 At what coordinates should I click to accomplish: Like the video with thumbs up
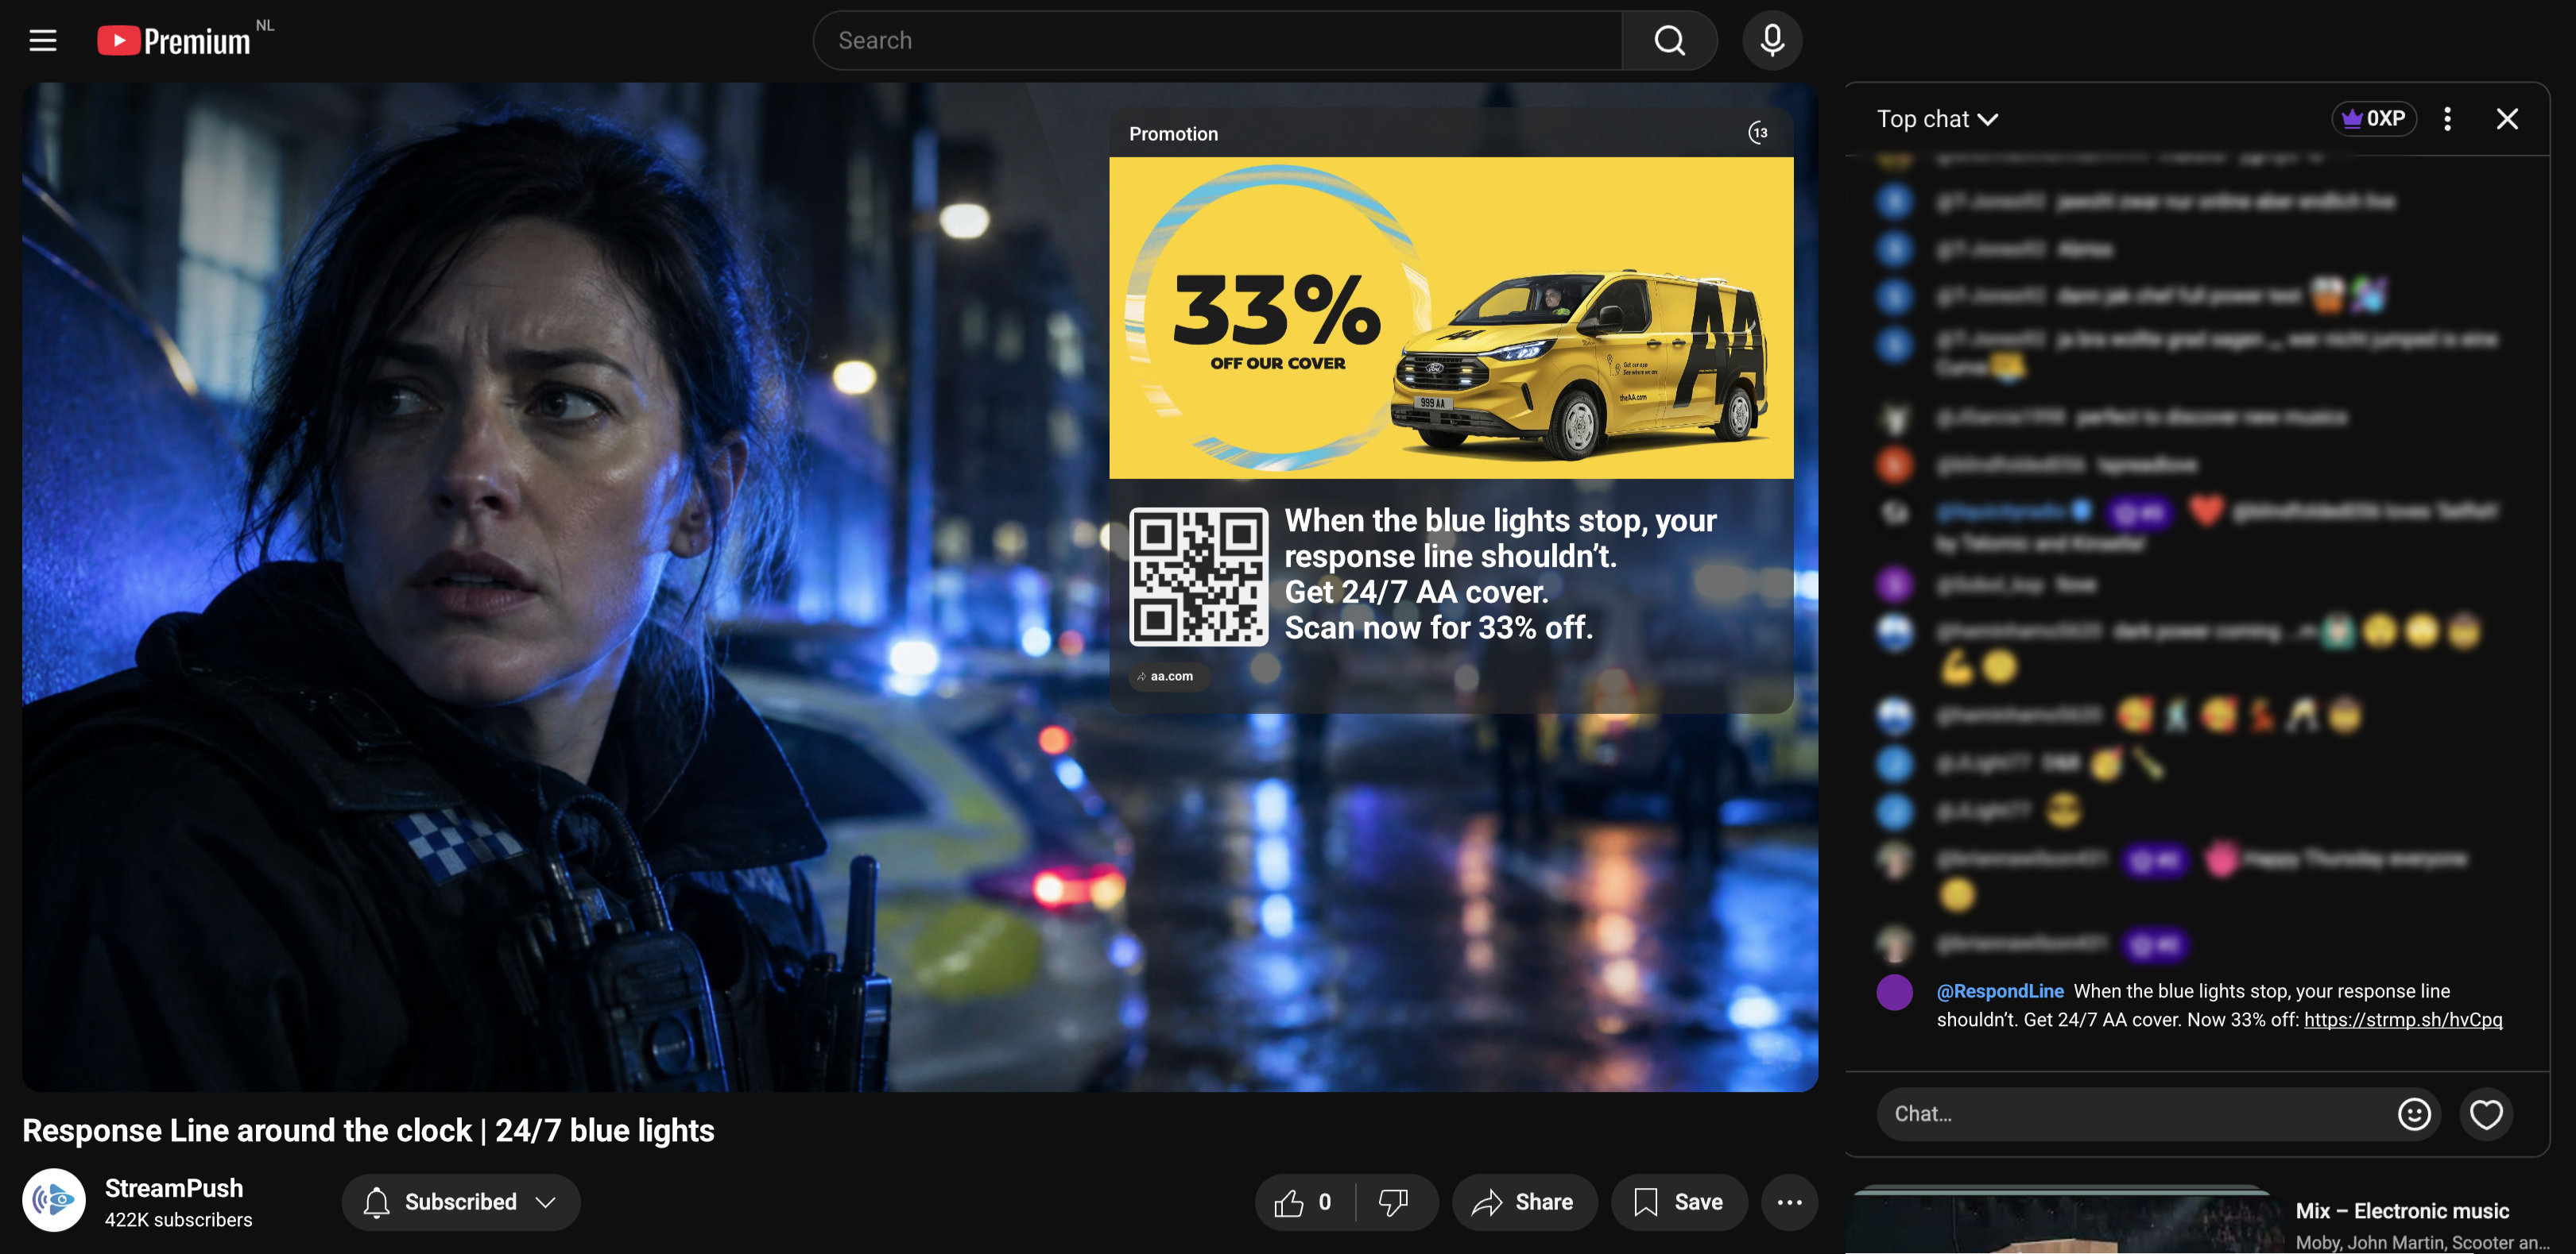[1304, 1202]
